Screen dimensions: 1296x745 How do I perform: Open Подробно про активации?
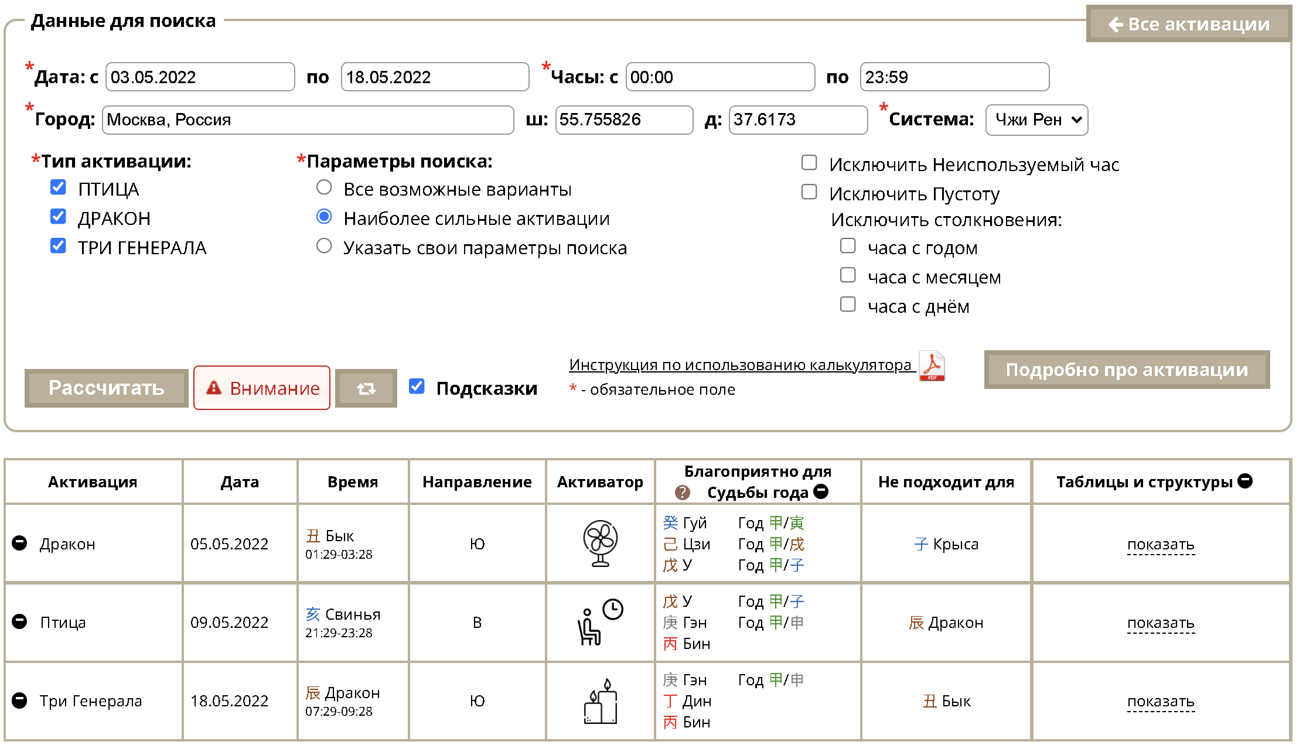(x=1127, y=370)
